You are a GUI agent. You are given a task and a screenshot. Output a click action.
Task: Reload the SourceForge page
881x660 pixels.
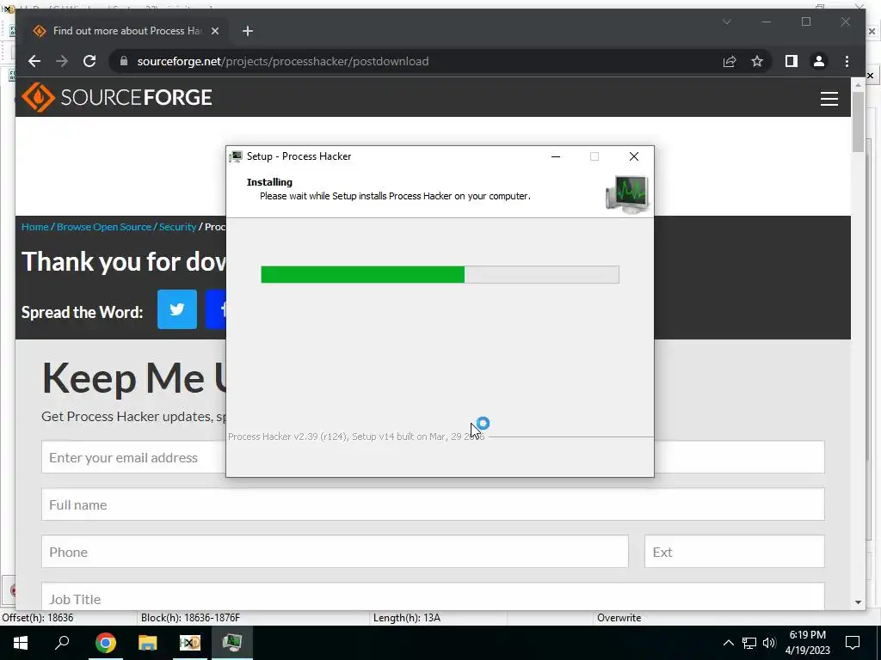click(x=89, y=61)
